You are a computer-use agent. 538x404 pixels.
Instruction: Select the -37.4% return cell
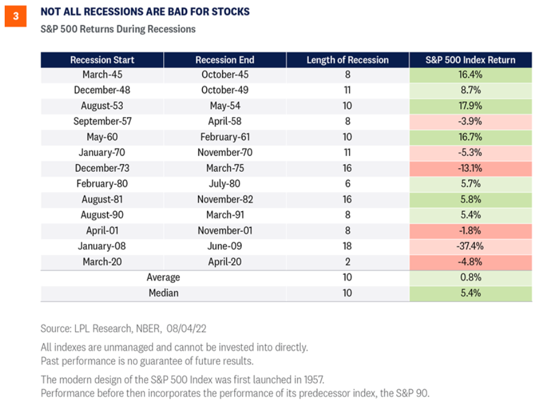[x=471, y=246]
